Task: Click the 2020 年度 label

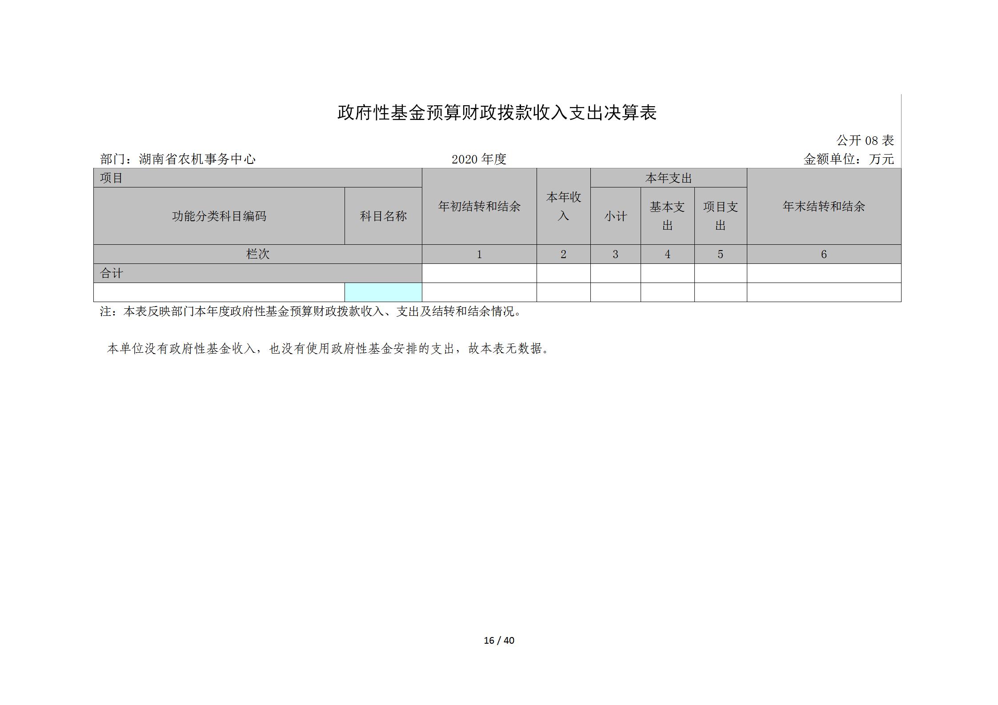Action: (479, 159)
